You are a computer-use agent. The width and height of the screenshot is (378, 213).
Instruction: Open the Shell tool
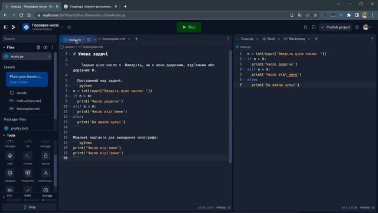(10, 158)
